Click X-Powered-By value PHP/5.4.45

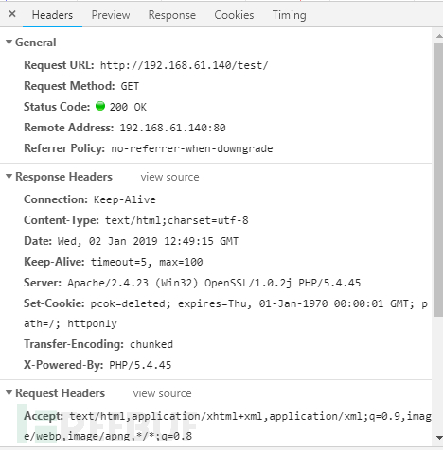140,365
